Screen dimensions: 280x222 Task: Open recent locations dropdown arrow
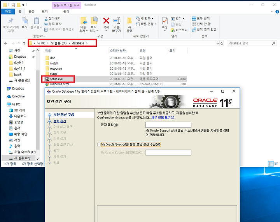[19, 43]
